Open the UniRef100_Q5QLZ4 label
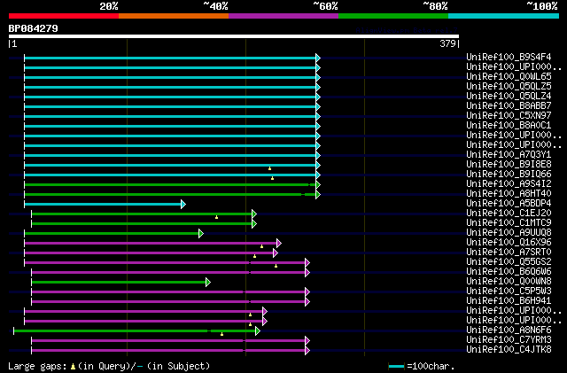This screenshot has height=373, width=567. [x=509, y=97]
